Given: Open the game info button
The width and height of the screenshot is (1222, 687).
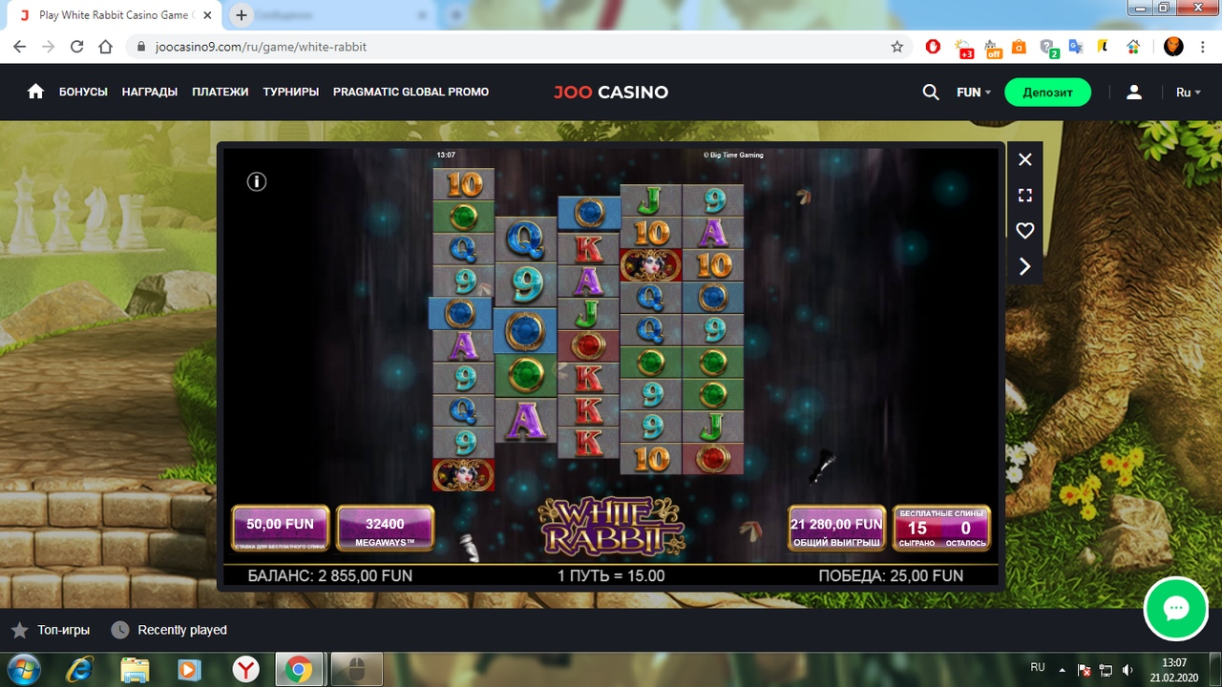Looking at the screenshot, I should tap(256, 181).
